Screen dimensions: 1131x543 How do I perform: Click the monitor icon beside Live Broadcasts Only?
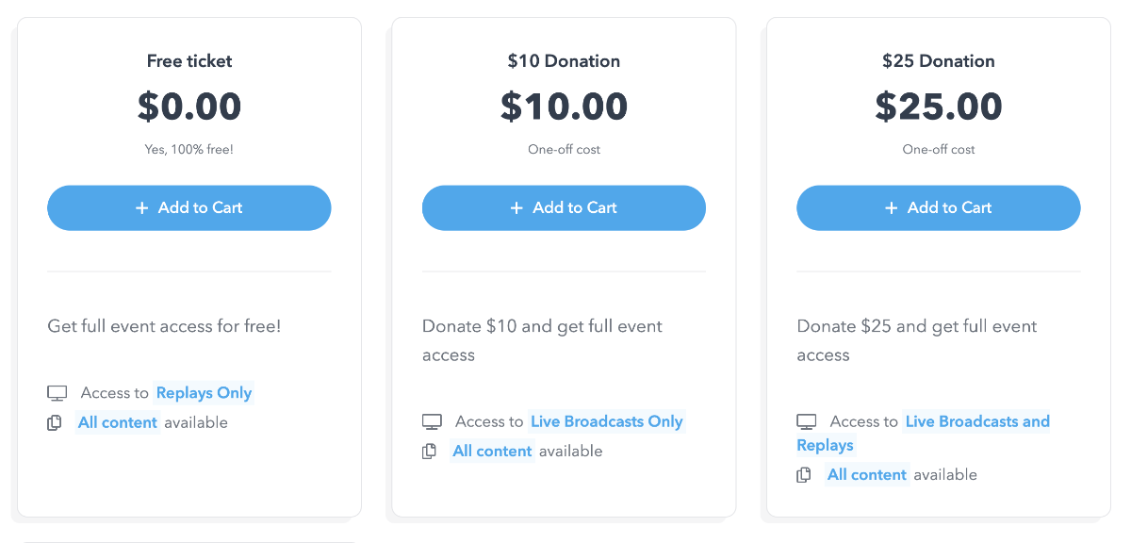432,421
